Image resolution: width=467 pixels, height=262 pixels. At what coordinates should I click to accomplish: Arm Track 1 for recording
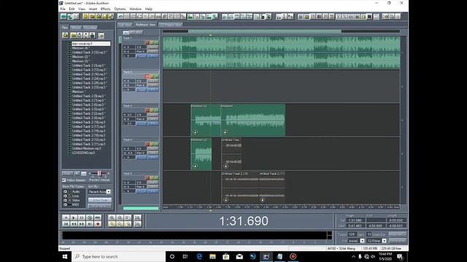[147, 43]
